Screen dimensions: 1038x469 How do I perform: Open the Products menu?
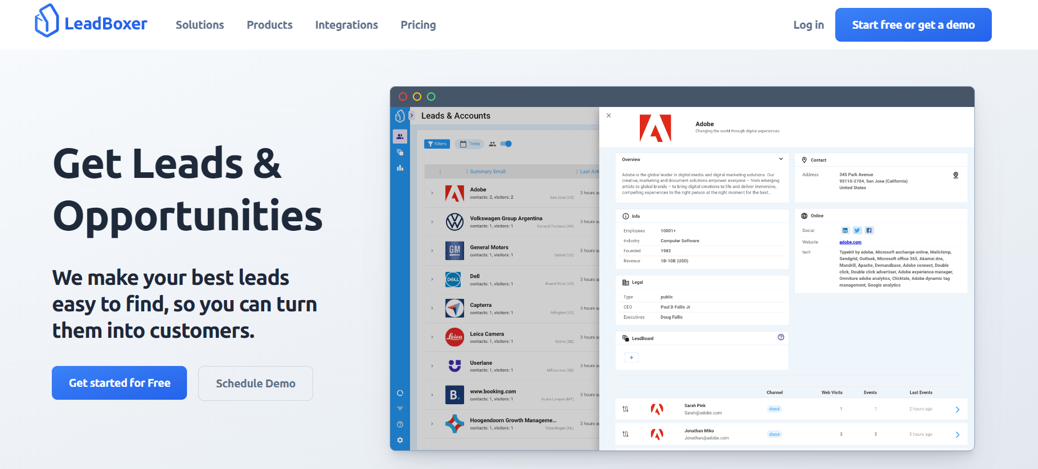click(270, 25)
